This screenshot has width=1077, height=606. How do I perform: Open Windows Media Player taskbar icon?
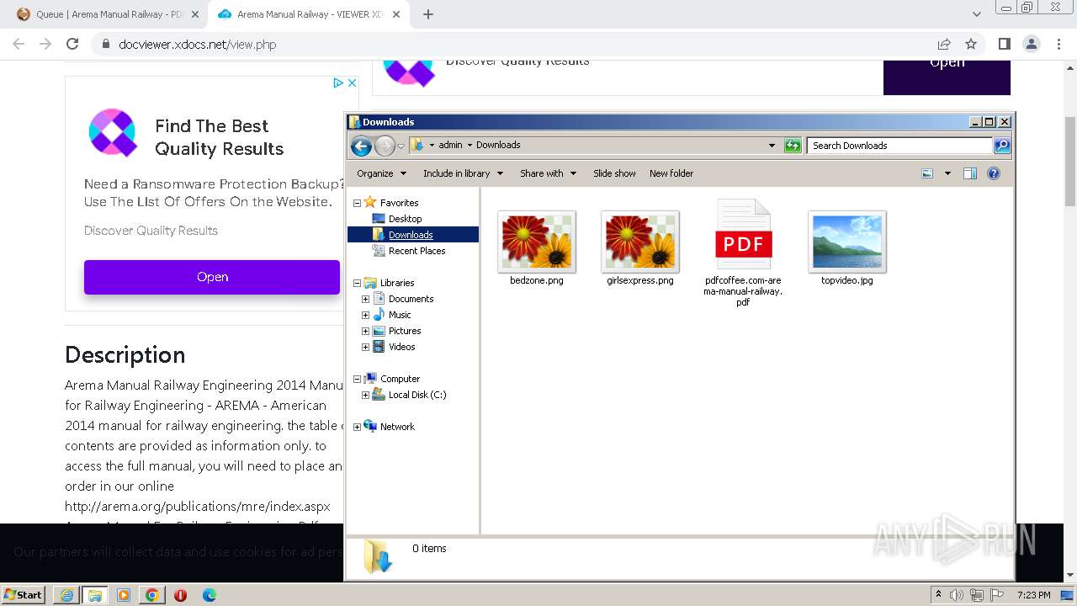pyautogui.click(x=124, y=595)
